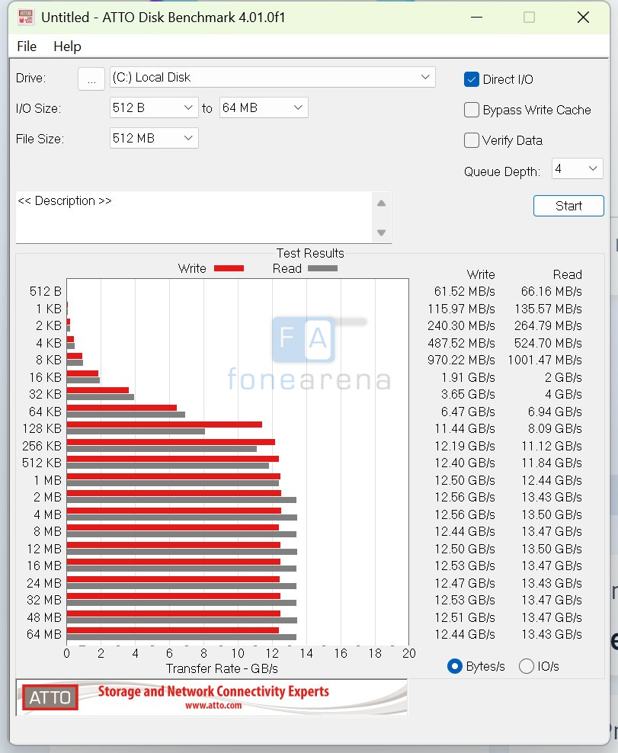Minimize the ATTO Disk Benchmark window
Screen dimensions: 618x753
[x=476, y=17]
